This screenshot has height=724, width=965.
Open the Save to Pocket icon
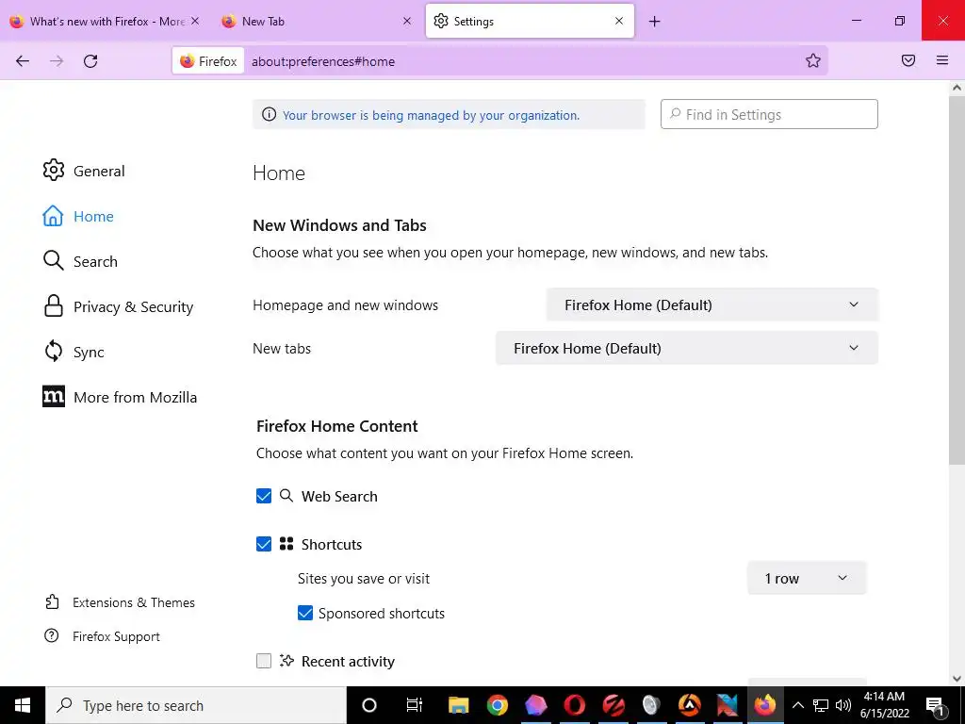[x=908, y=60]
